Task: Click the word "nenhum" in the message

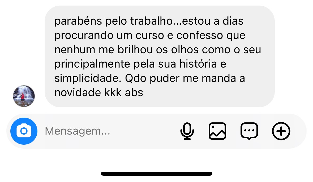Action: (75, 50)
